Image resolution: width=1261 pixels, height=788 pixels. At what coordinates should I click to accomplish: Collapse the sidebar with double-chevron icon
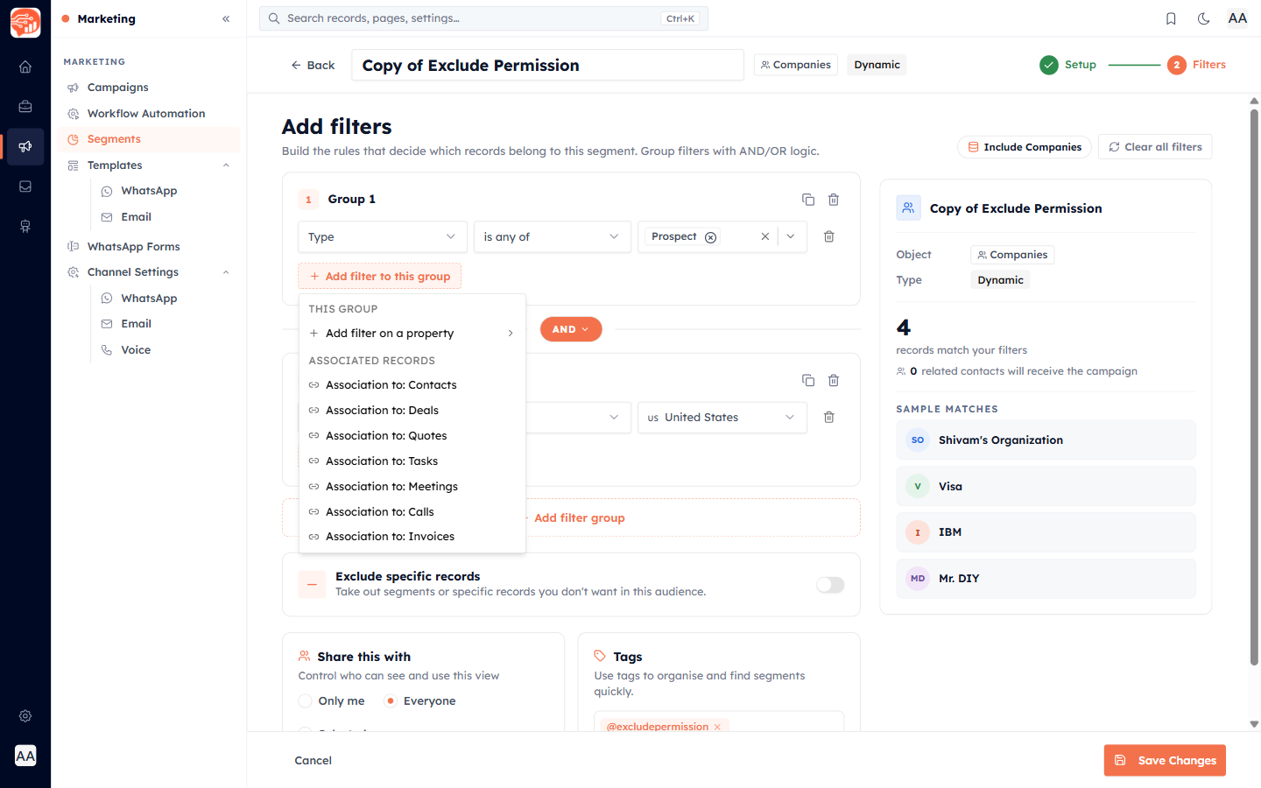click(x=226, y=18)
